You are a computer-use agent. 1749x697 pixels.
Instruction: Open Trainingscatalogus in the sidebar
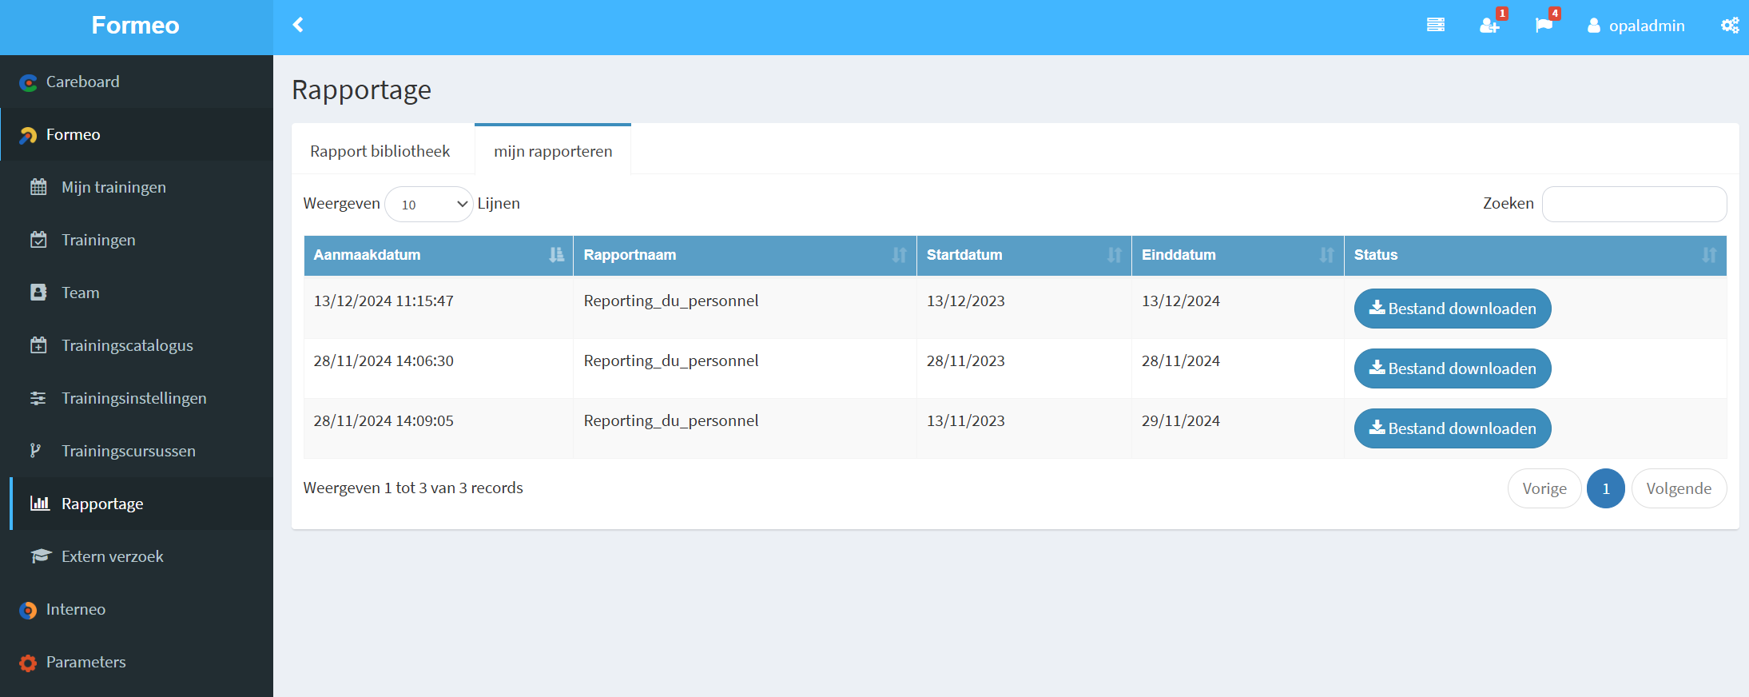[x=137, y=345]
